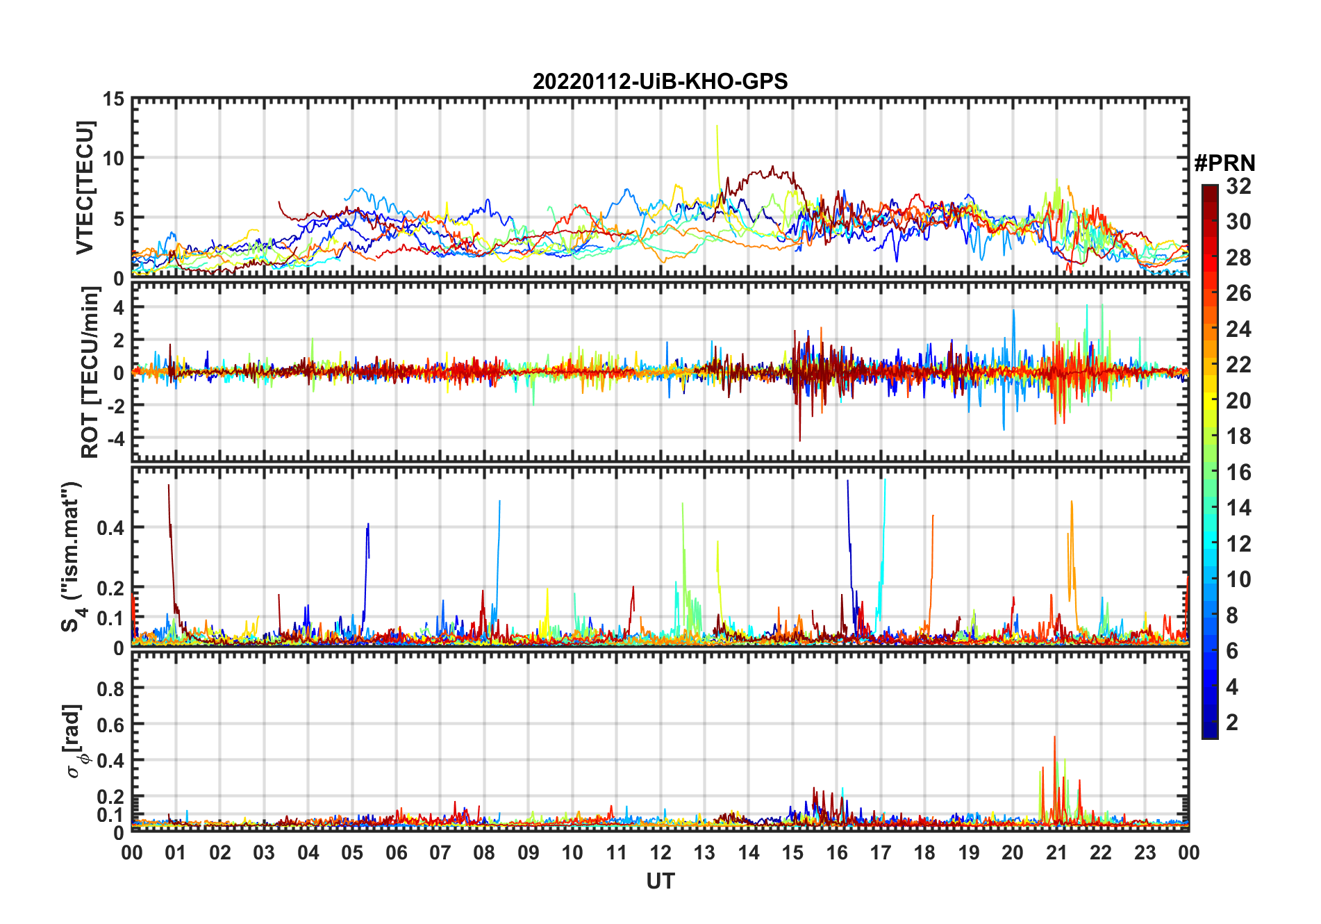Select the "21" hour tick on the UT axis
The image size is (1321, 924).
tap(1056, 853)
